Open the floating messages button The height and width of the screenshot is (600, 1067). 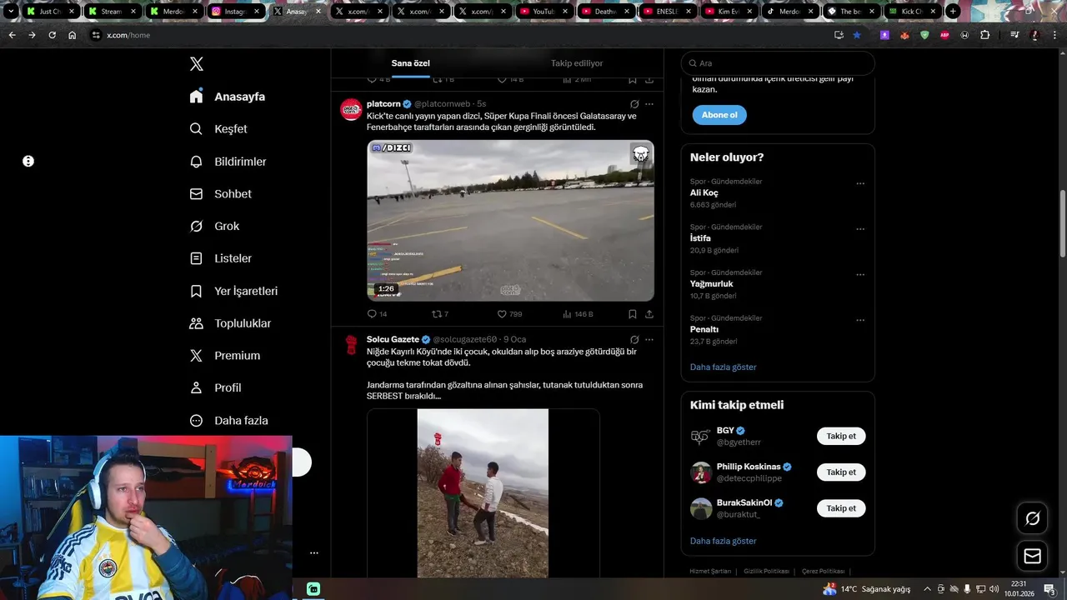click(x=1033, y=556)
